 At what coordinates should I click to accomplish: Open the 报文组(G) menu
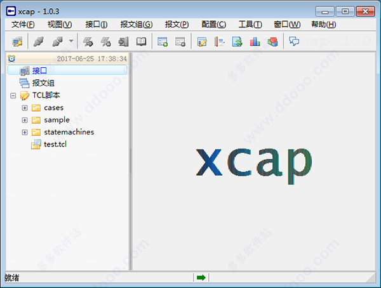pyautogui.click(x=137, y=24)
